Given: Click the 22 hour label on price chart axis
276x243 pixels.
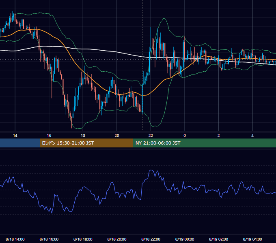Looking at the screenshot, I should 151,136.
